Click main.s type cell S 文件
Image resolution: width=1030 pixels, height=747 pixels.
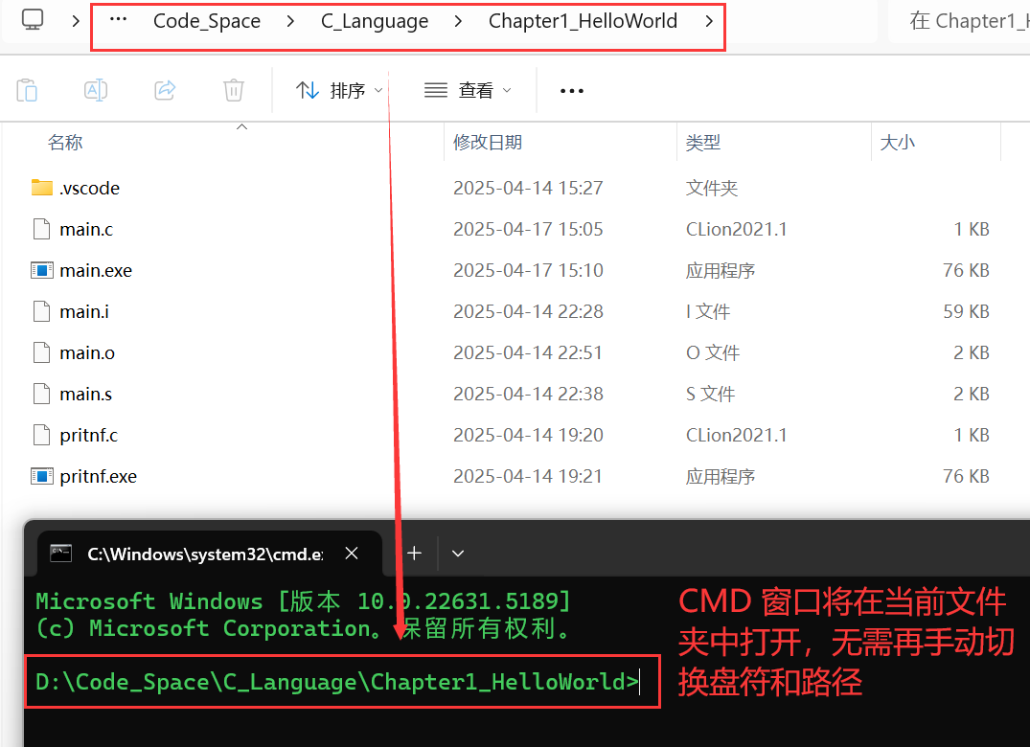click(x=711, y=394)
